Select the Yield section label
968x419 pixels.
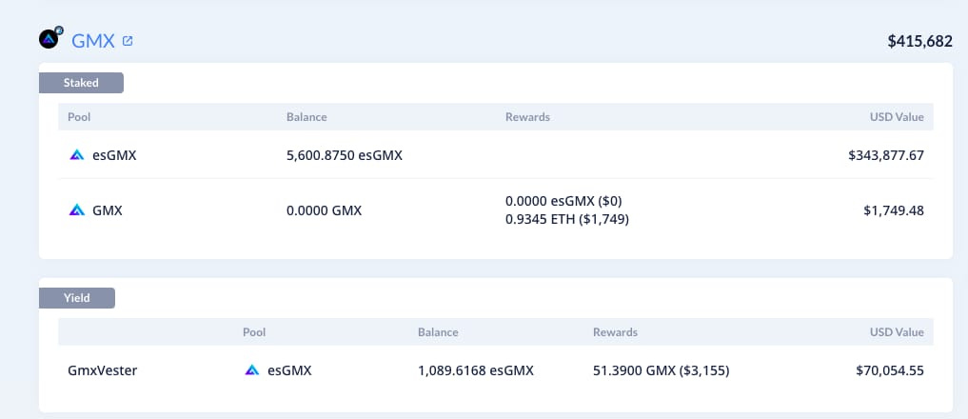76,298
